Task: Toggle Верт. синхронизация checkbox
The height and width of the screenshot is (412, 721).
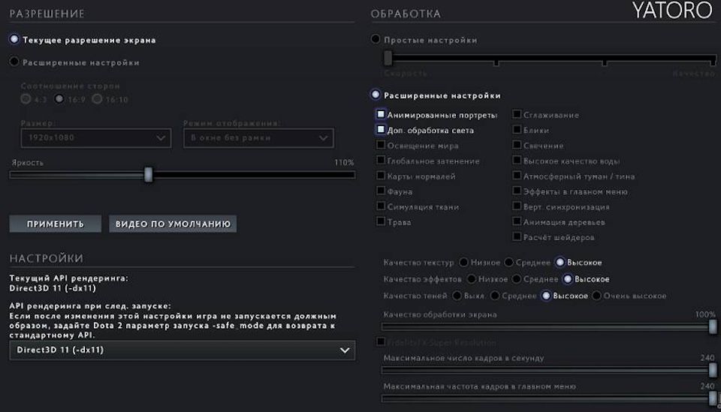Action: coord(517,206)
